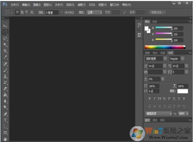Select the Blur tool
This screenshot has width=193, height=142.
tap(5, 101)
